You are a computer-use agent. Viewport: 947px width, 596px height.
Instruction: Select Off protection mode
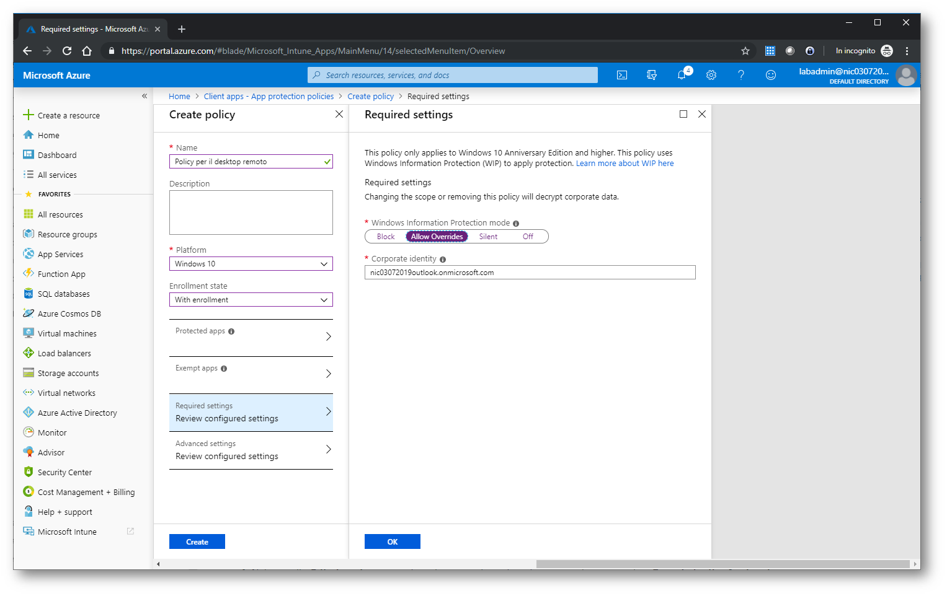(x=528, y=237)
